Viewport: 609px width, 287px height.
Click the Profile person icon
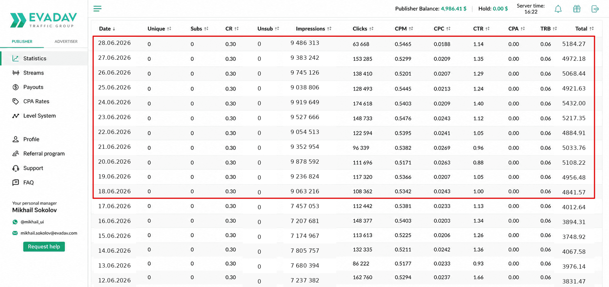(x=16, y=139)
